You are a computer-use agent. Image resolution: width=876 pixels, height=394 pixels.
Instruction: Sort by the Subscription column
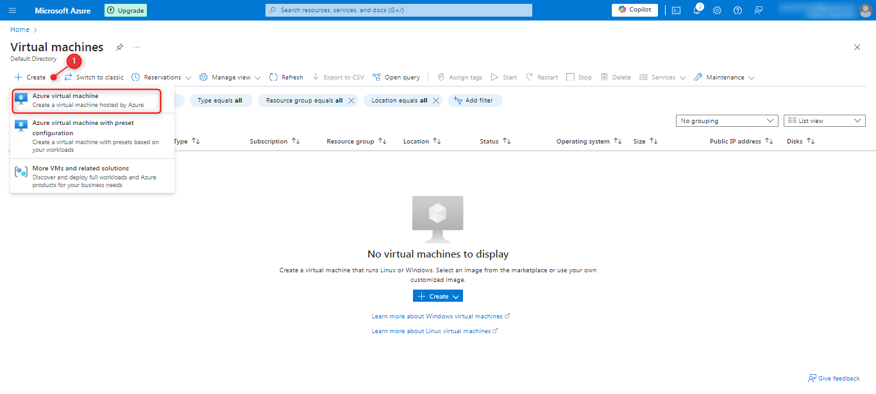coord(275,141)
